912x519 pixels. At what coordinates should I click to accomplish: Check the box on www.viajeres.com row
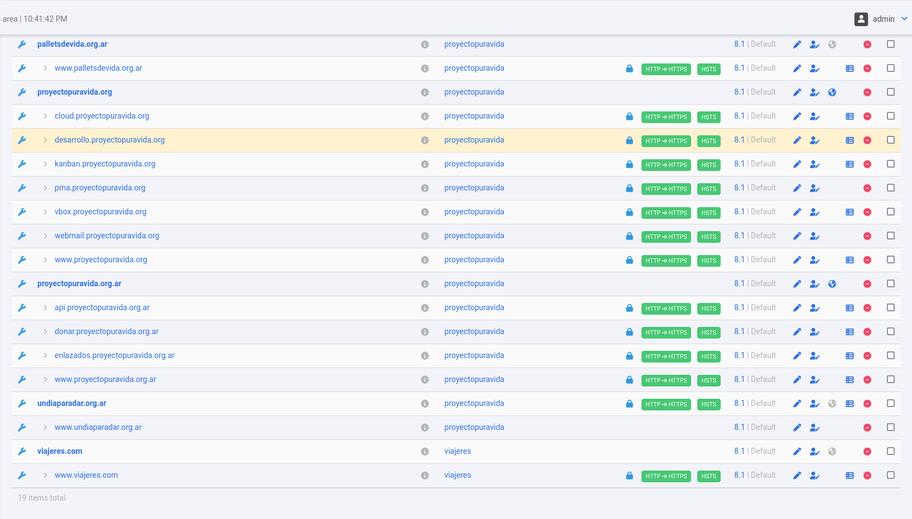(x=891, y=475)
